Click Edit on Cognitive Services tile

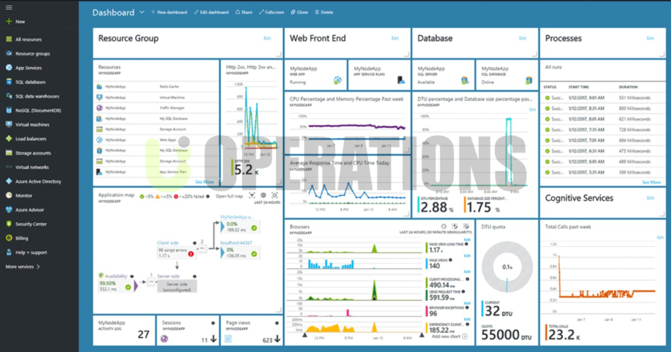pyautogui.click(x=651, y=198)
